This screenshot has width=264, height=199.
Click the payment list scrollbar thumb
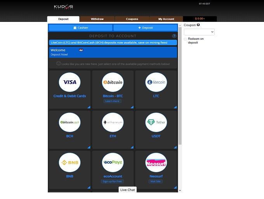coord(180,86)
